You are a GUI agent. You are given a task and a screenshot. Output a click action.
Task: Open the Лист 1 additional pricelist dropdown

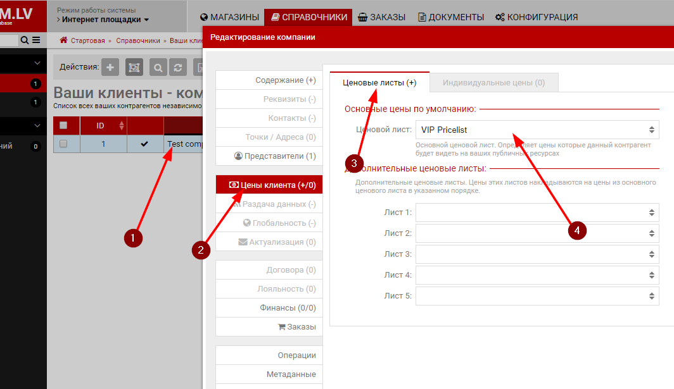click(x=537, y=213)
